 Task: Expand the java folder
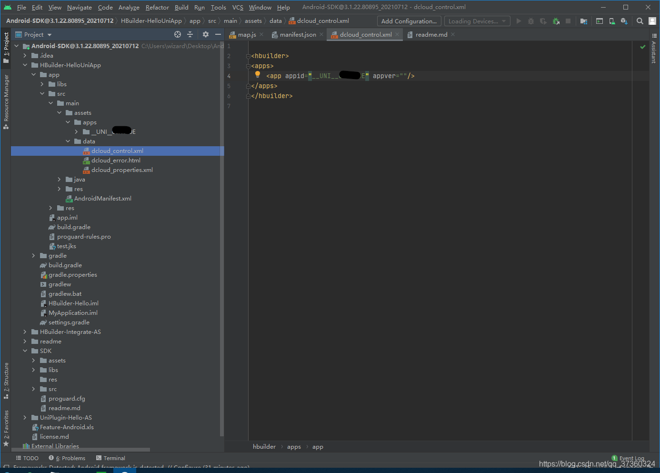pyautogui.click(x=59, y=180)
